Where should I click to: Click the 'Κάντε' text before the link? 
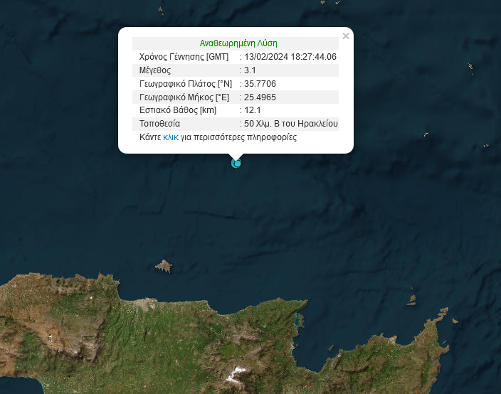point(150,137)
